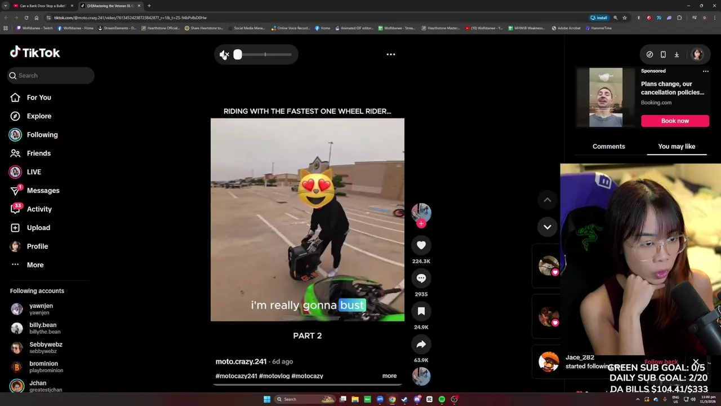Bookmark this page with the star icon
This screenshot has height=406, width=721.
(624, 17)
